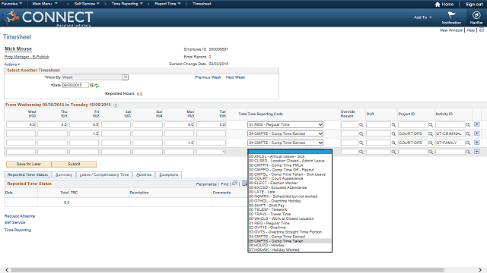The image size is (487, 273).
Task: Switch to Leave / Compensatory Time tab
Action: [104, 175]
